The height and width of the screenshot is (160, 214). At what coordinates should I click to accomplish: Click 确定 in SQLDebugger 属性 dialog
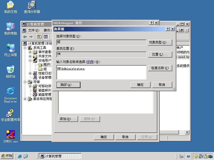pyautogui.click(x=104, y=137)
